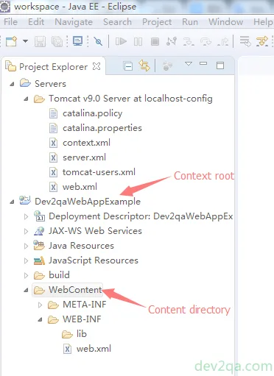Collapse the Tomcat v9.0 Server node
Image resolution: width=274 pixels, height=376 pixels.
pos(26,99)
